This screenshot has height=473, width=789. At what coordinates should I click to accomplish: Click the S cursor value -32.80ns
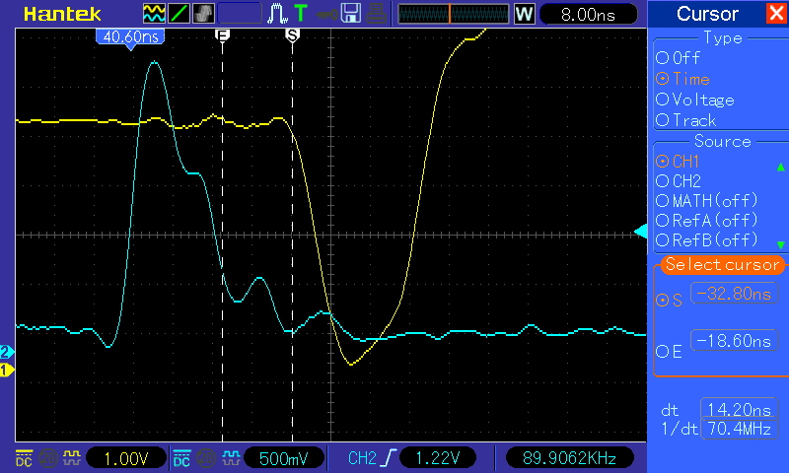[x=734, y=293]
